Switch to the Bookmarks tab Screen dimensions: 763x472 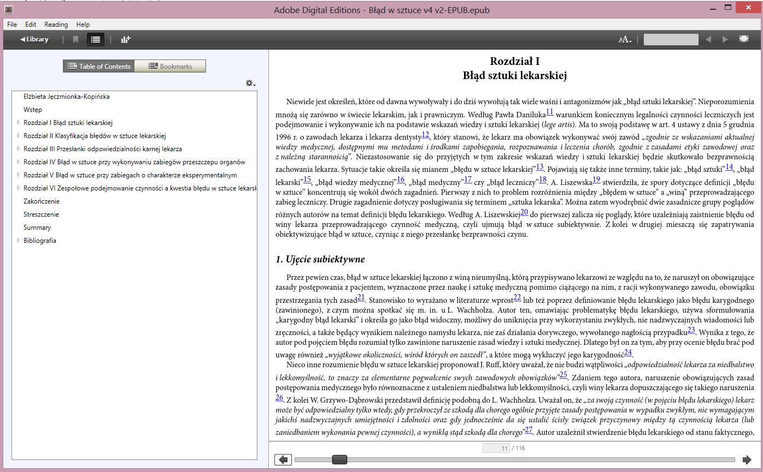(170, 66)
